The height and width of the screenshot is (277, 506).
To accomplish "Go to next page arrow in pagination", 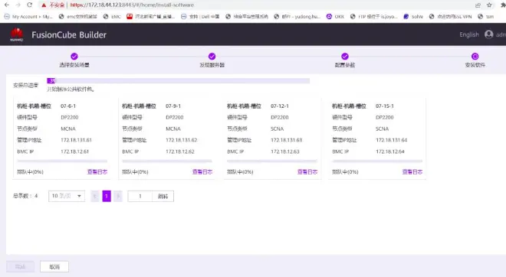I will (118, 196).
